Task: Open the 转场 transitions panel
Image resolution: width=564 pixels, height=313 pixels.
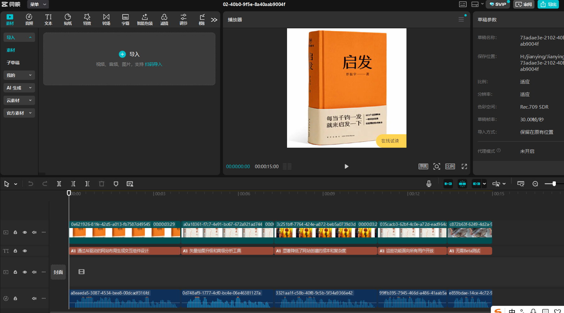Action: (106, 19)
